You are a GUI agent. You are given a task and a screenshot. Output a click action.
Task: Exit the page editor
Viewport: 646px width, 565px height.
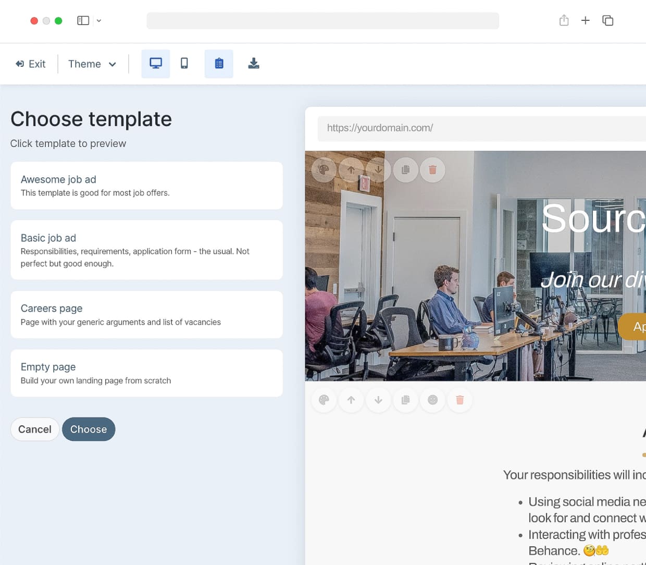30,64
